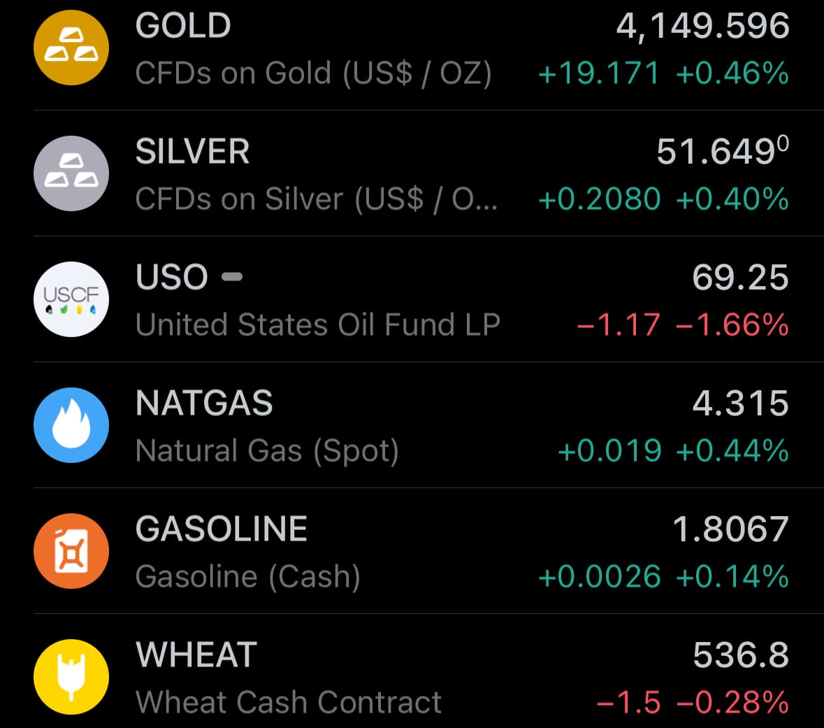Screen dimensions: 824x728
Task: Tap the USCF fund logo icon
Action: click(x=71, y=299)
